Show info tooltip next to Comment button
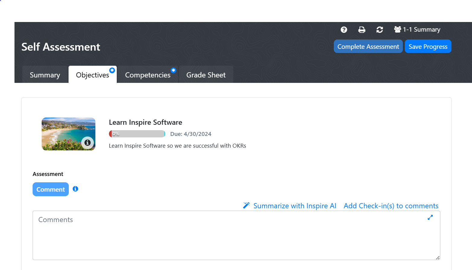This screenshot has width=472, height=270. [75, 189]
